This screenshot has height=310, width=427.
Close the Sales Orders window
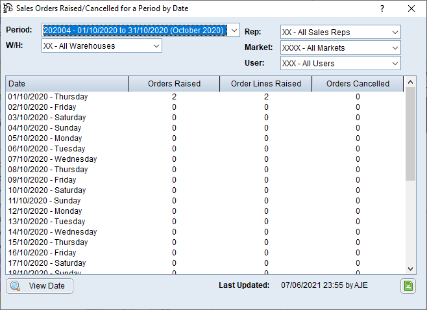(x=411, y=8)
